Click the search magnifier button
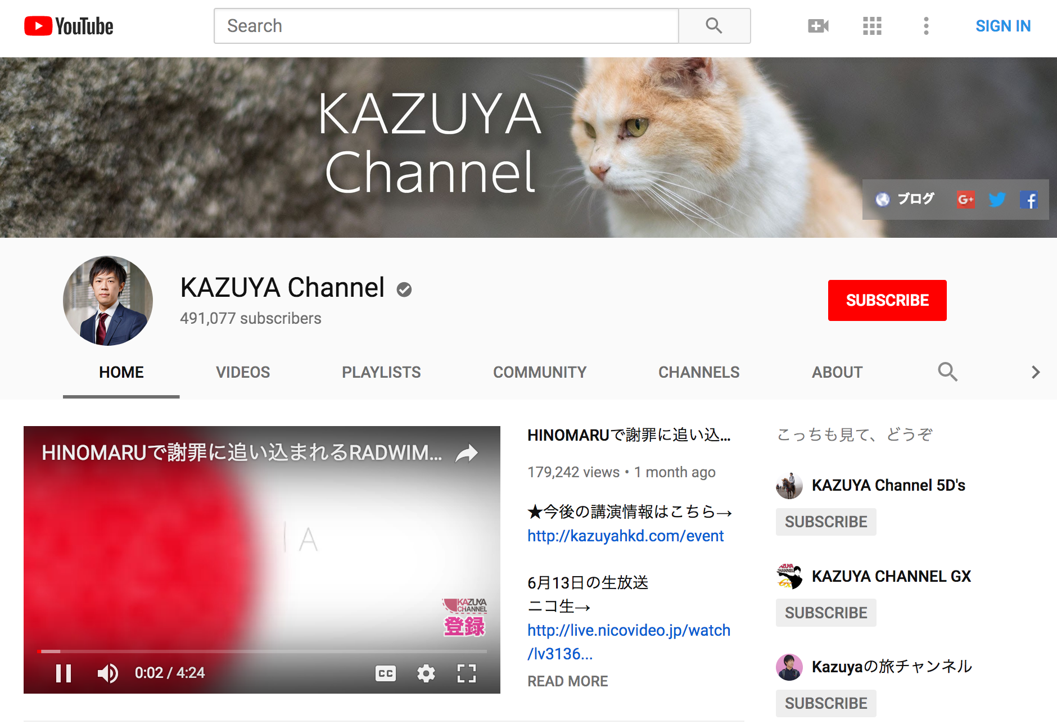 (x=714, y=26)
